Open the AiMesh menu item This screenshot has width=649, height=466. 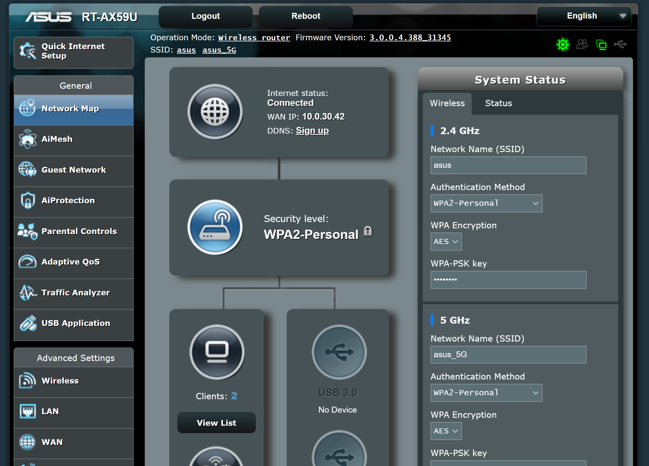74,141
